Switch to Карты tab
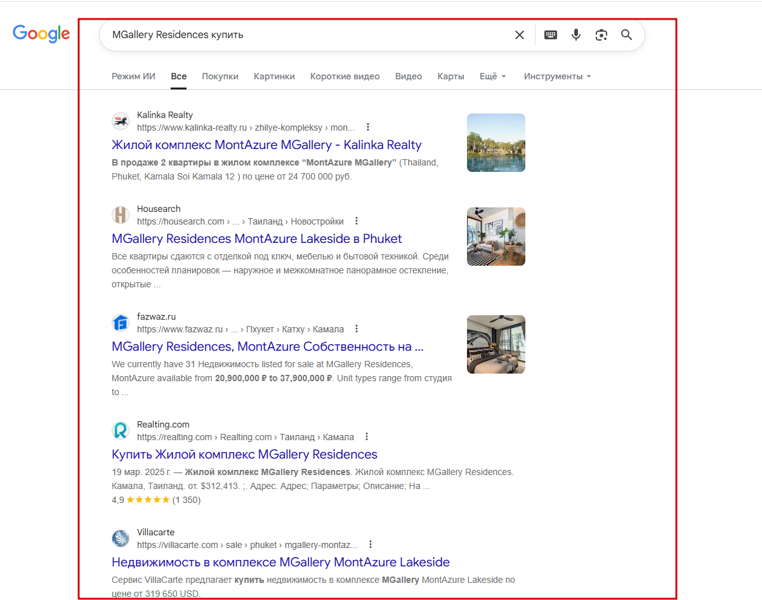This screenshot has width=762, height=600. click(x=451, y=76)
